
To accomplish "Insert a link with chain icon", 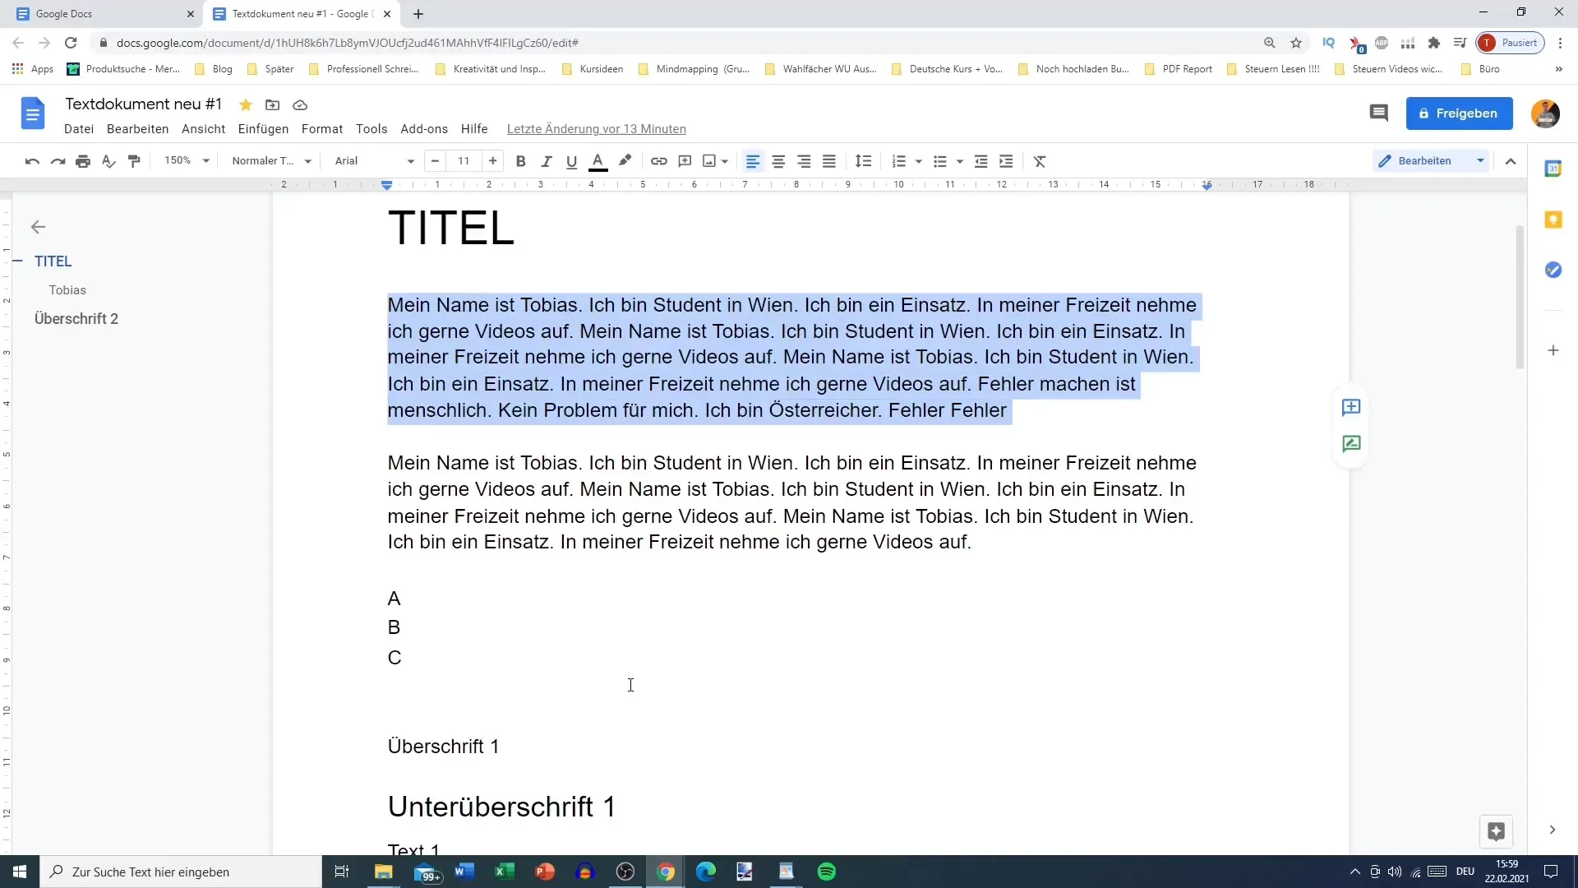I will (659, 161).
